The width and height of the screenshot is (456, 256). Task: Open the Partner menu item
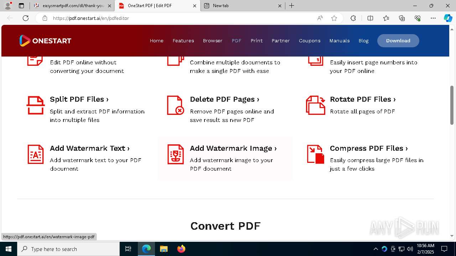[x=281, y=41]
